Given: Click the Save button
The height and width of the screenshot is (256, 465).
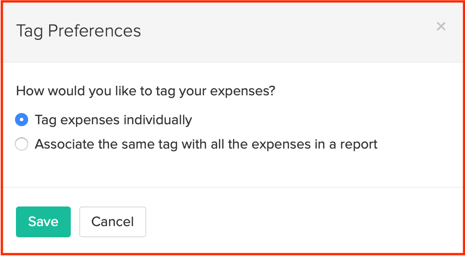Looking at the screenshot, I should [x=43, y=222].
